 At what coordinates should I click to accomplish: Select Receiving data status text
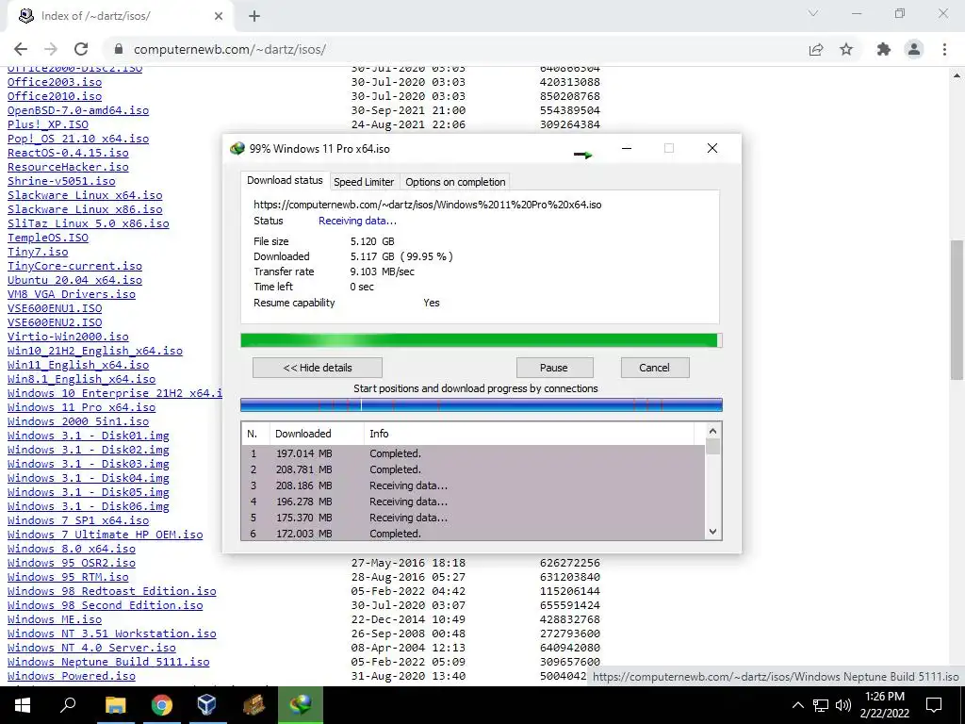pyautogui.click(x=357, y=221)
